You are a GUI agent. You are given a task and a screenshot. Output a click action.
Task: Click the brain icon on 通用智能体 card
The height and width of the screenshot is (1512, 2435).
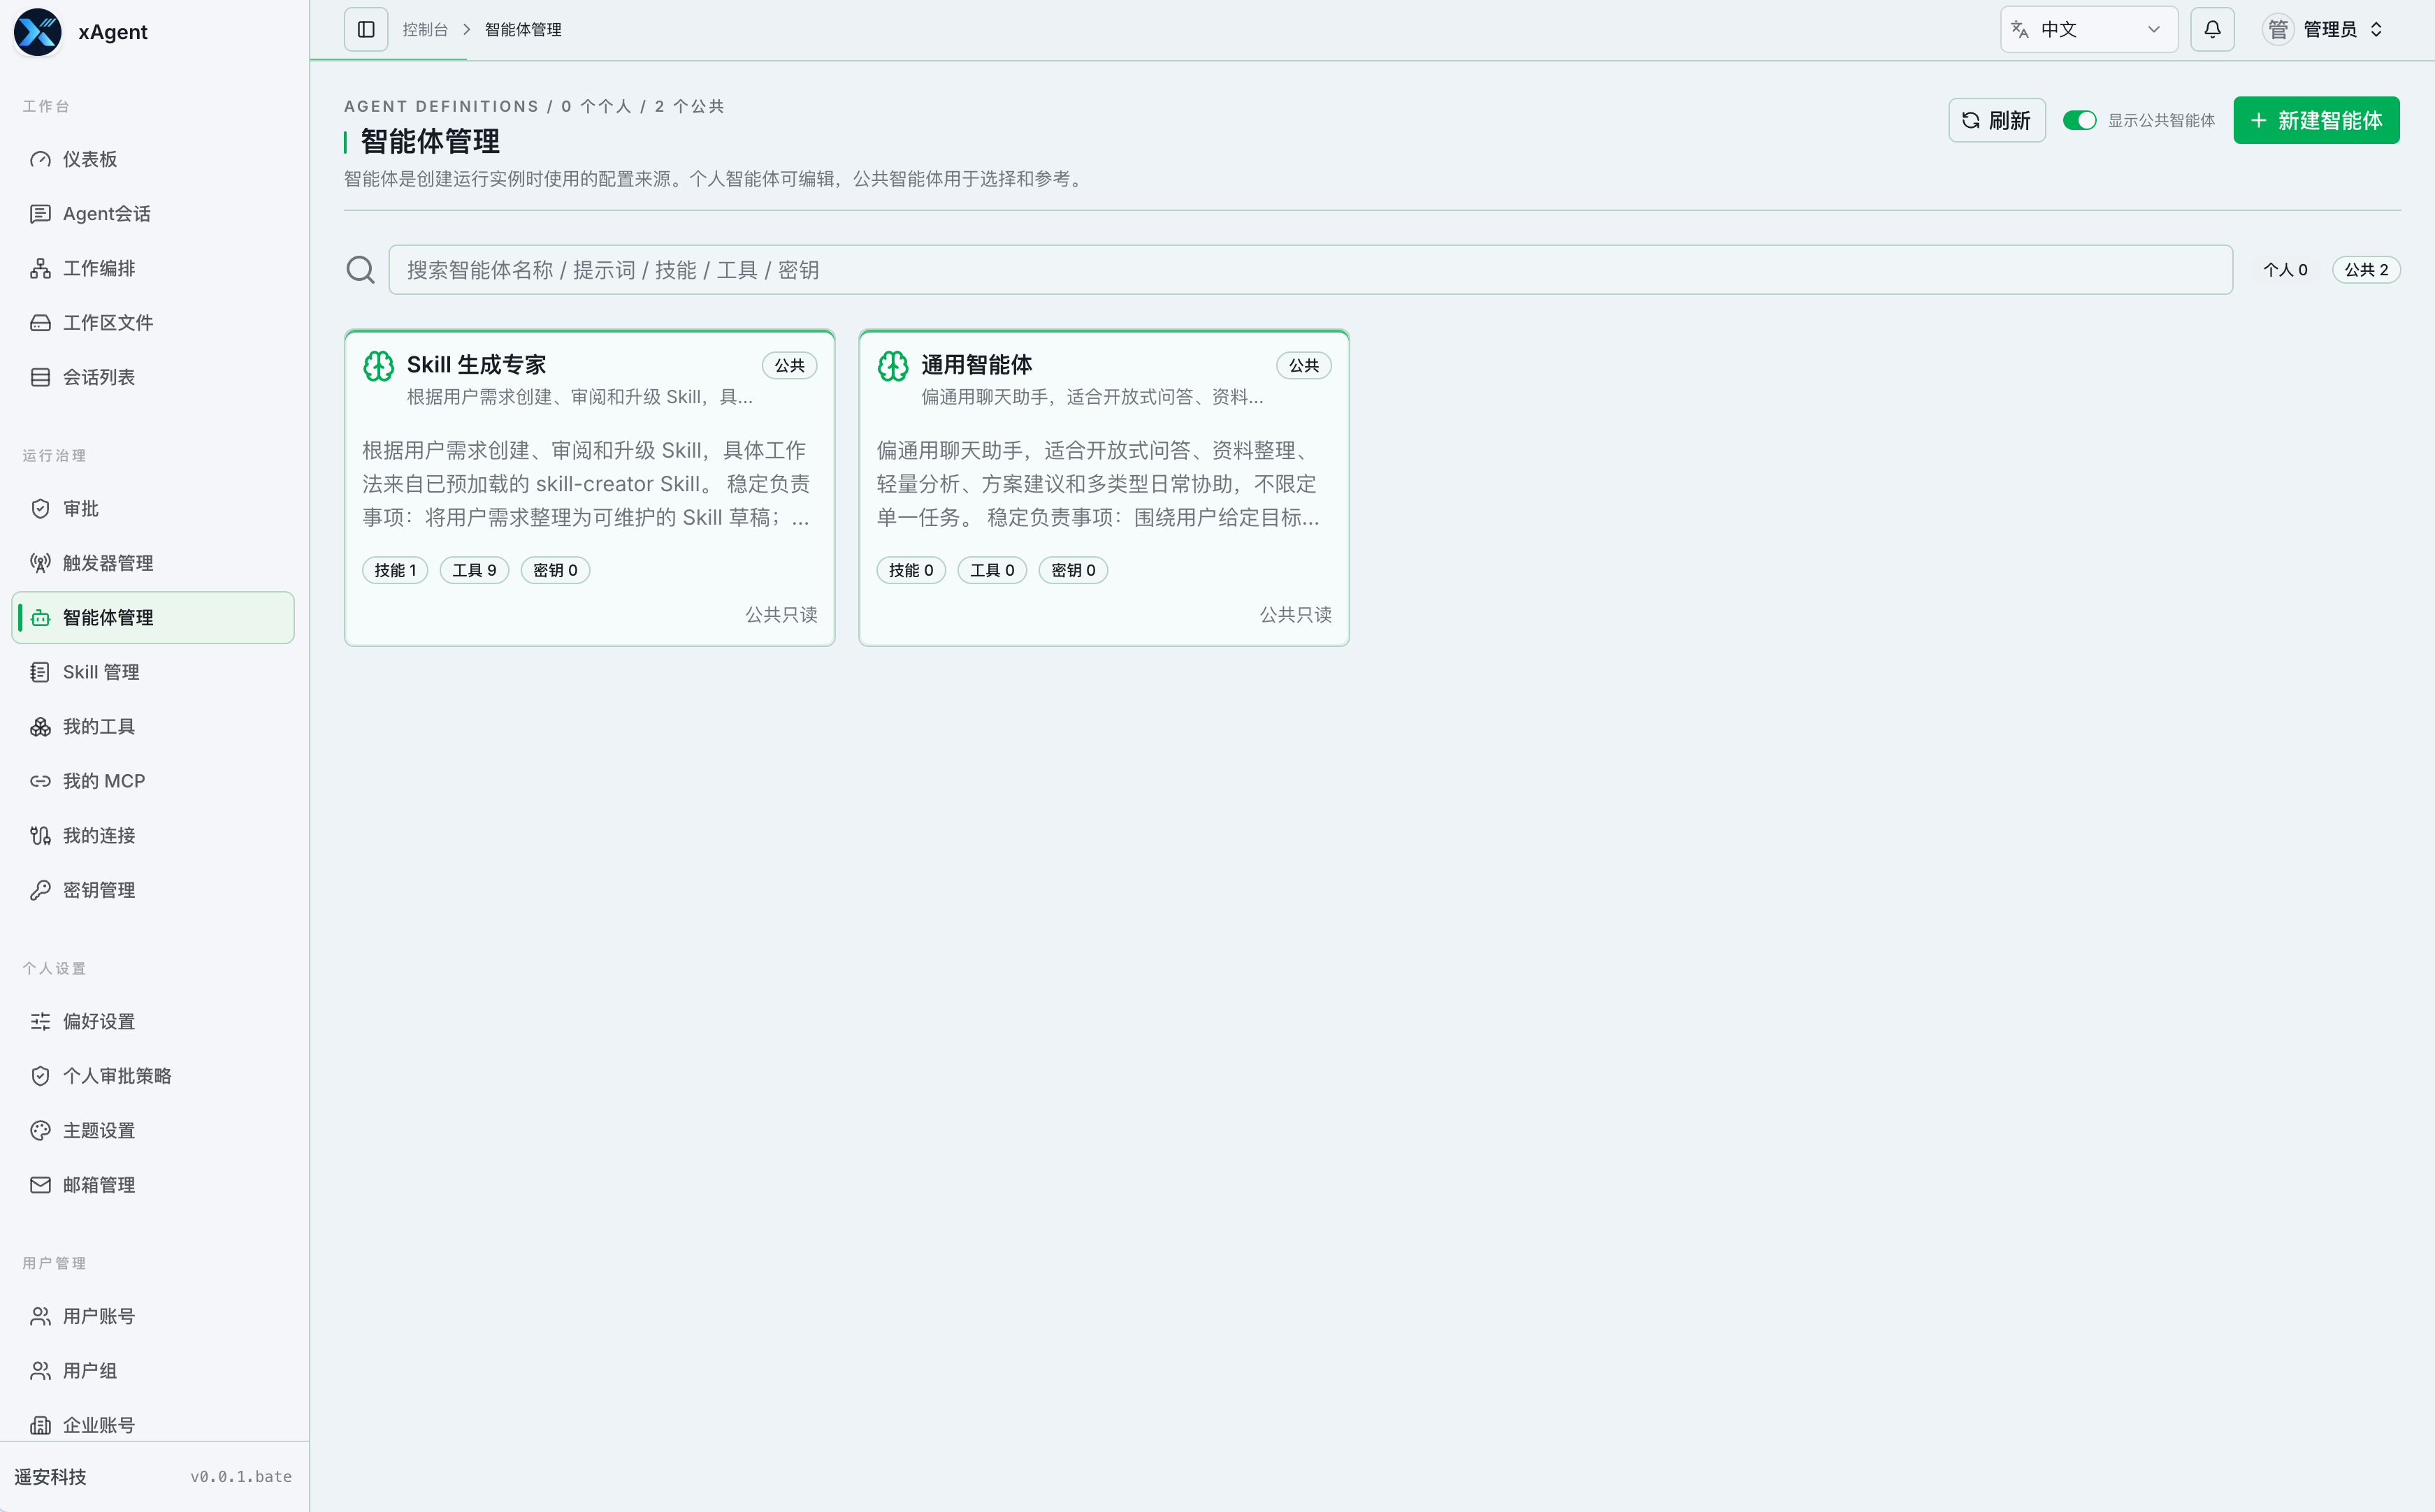point(893,366)
